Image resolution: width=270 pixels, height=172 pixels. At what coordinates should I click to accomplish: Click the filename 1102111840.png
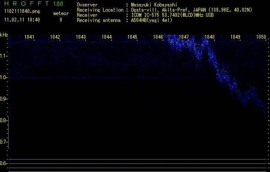click(x=22, y=11)
